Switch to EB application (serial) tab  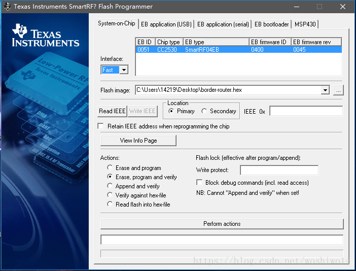point(223,24)
